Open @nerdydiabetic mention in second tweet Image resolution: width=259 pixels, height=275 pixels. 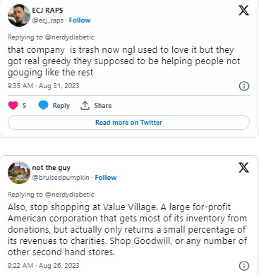pos(69,195)
